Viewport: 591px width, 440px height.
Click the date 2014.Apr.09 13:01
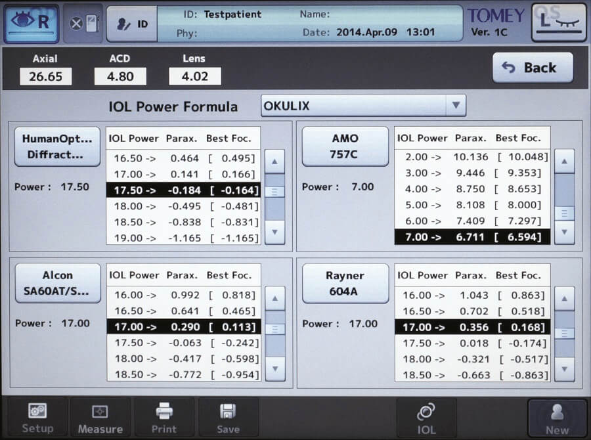(x=385, y=32)
